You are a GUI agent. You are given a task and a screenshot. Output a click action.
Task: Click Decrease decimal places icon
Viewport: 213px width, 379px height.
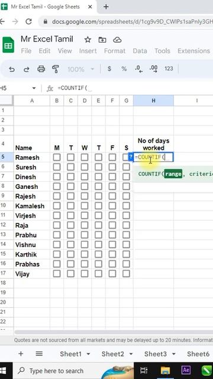tap(138, 69)
